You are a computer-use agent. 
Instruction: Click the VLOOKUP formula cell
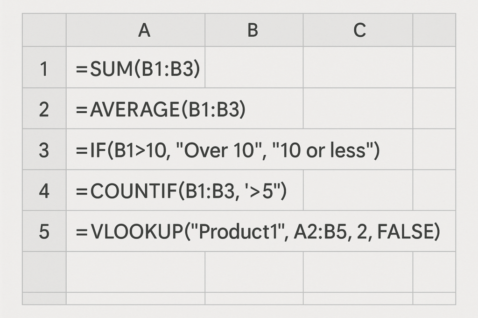[x=261, y=231]
